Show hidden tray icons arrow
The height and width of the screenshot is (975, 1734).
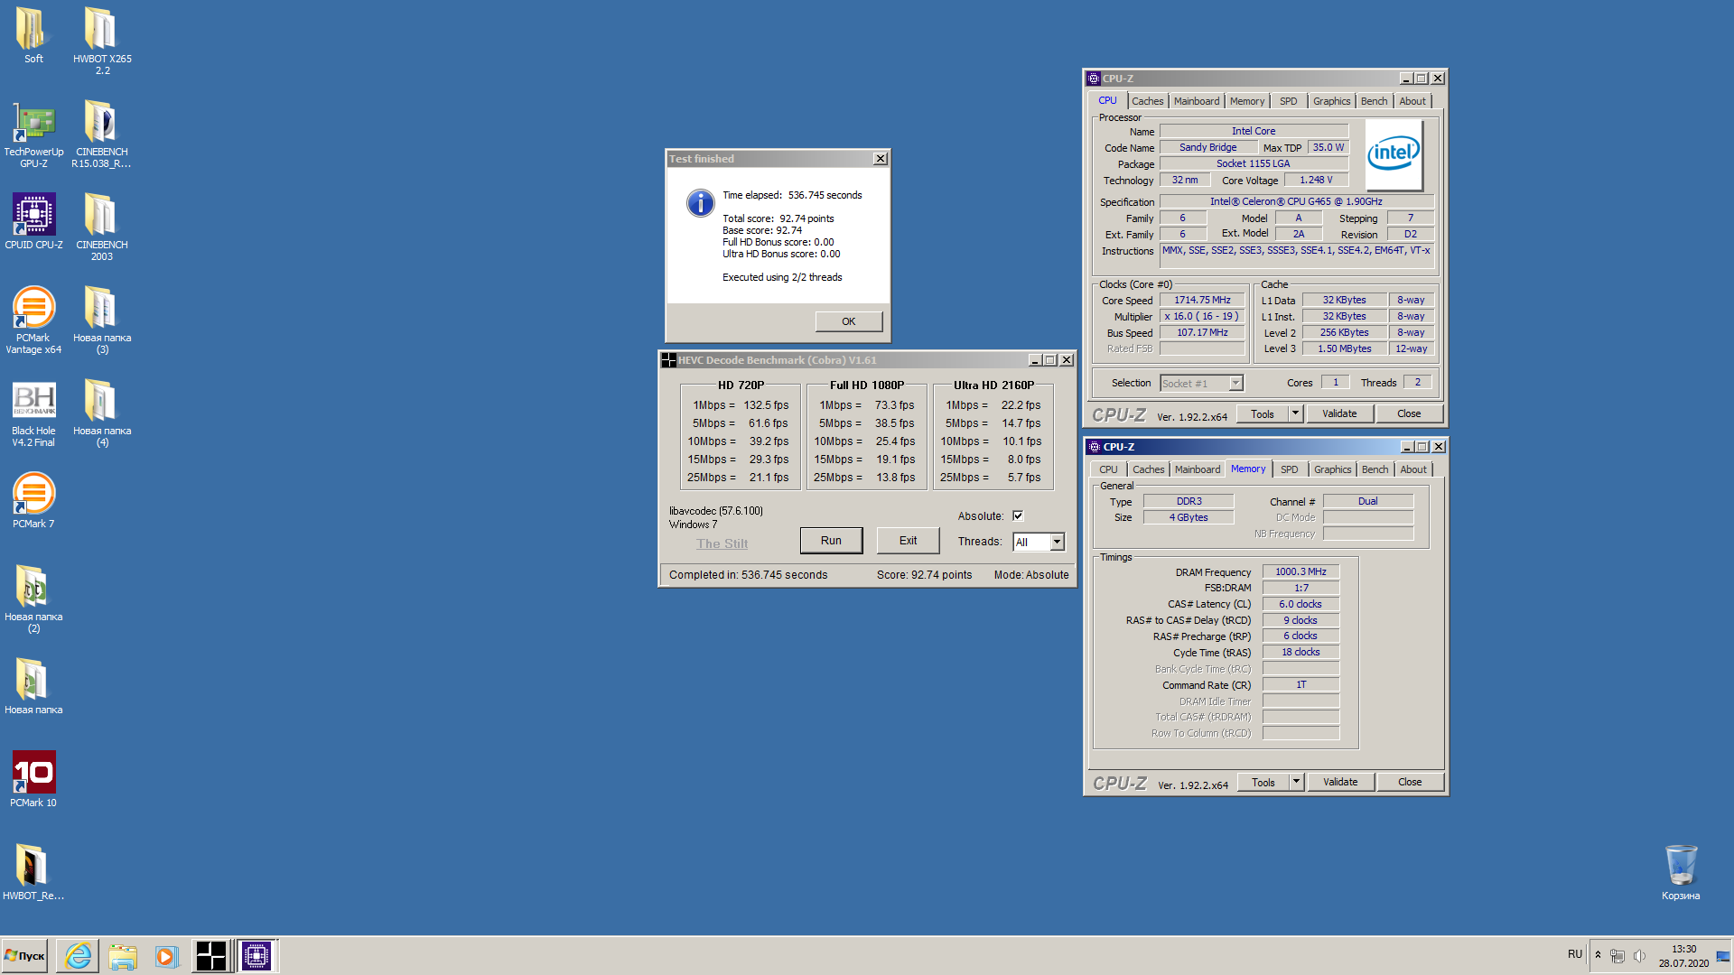click(1598, 955)
